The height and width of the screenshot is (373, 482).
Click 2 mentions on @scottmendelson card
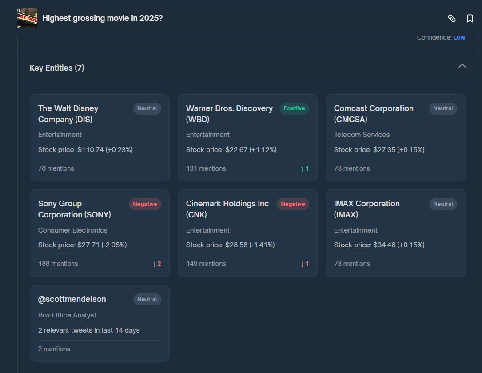(54, 349)
